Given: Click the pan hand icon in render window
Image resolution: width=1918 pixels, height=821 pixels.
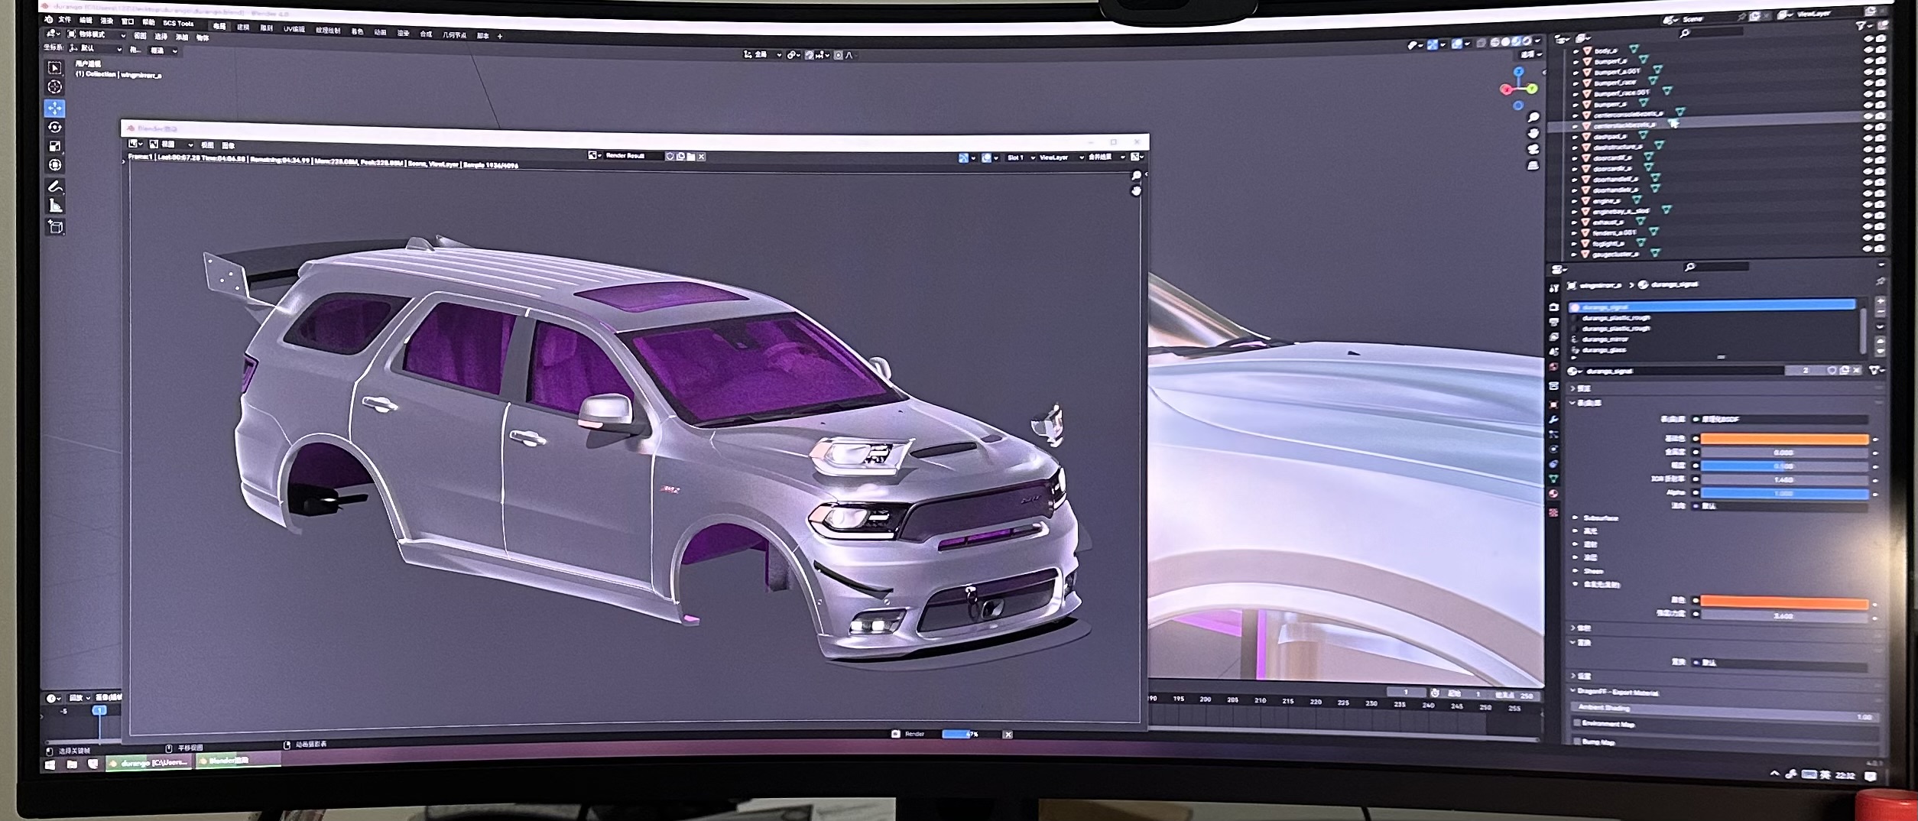Looking at the screenshot, I should [x=1136, y=191].
